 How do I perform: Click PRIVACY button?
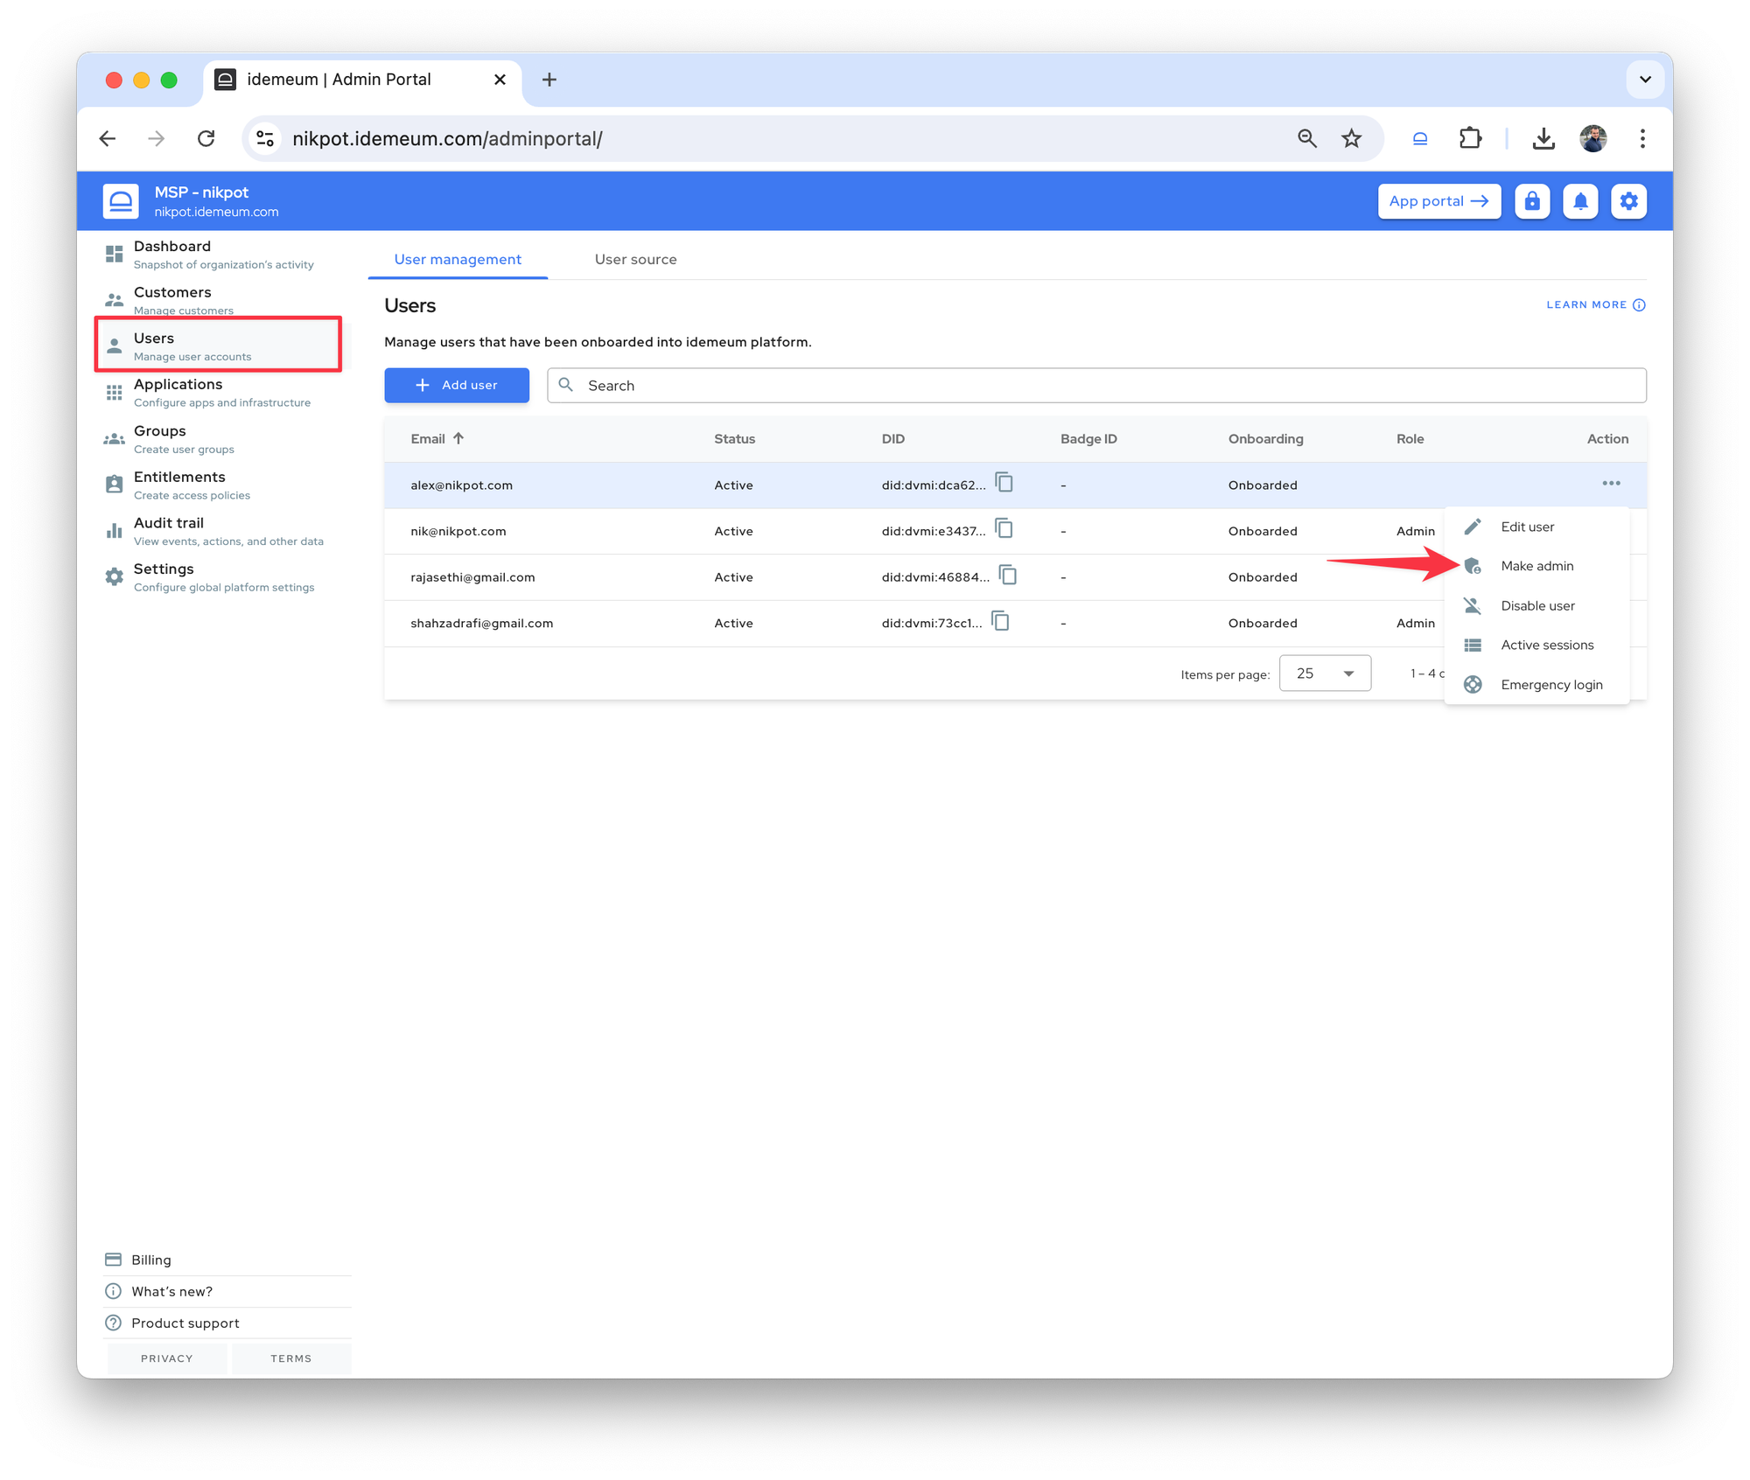pos(166,1358)
